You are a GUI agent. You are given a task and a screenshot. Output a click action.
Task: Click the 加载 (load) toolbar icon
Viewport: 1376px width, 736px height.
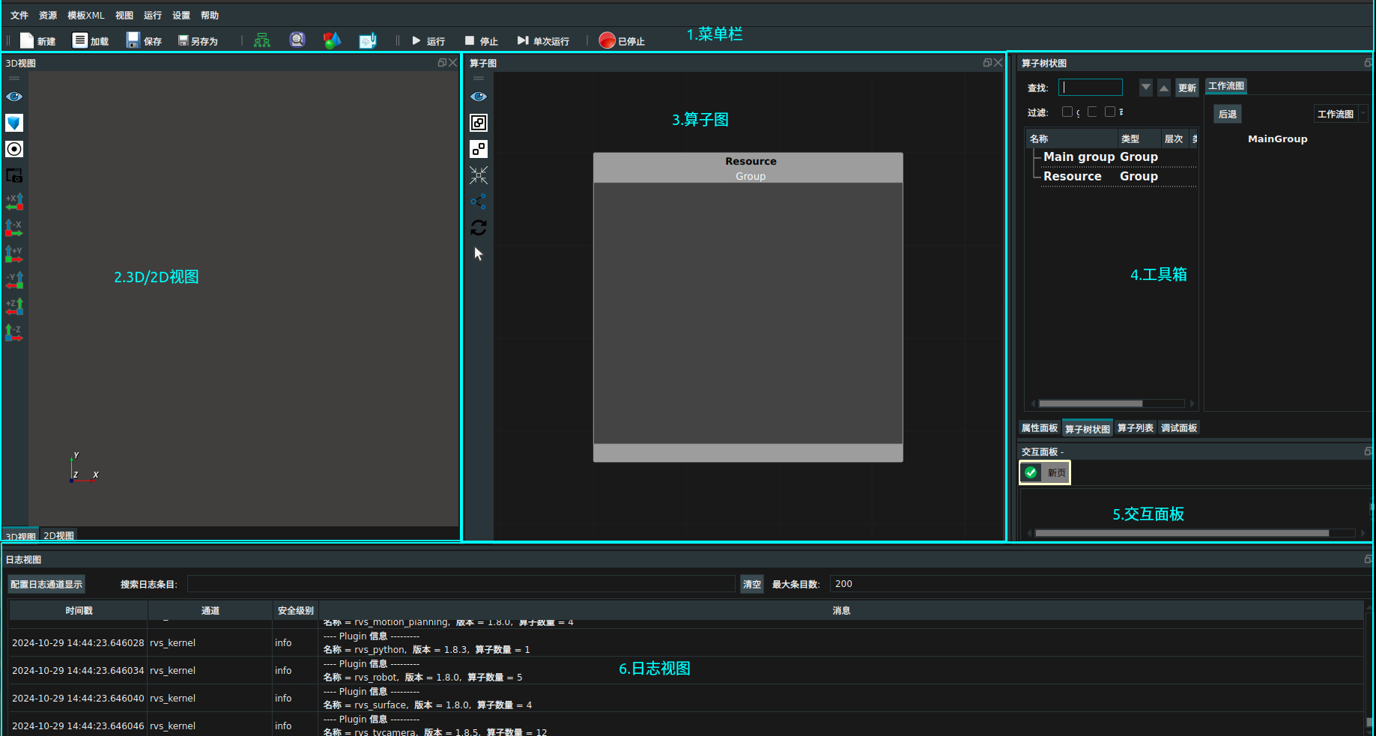[79, 40]
